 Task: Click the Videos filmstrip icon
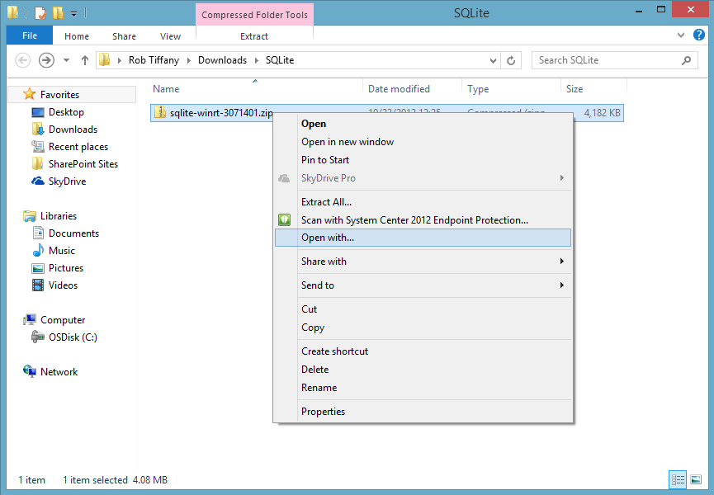click(38, 285)
